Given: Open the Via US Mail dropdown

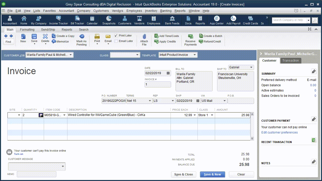Looking at the screenshot, I should coord(225,101).
